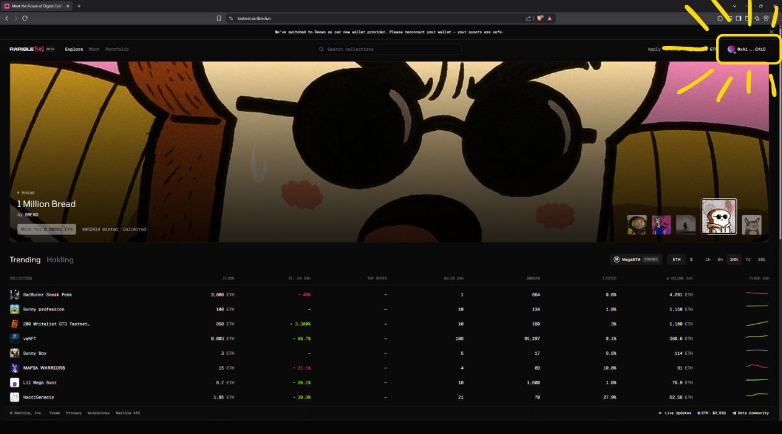Screen dimensions: 782x434
Task: Open a new browser tab with plus
Action: tap(79, 6)
